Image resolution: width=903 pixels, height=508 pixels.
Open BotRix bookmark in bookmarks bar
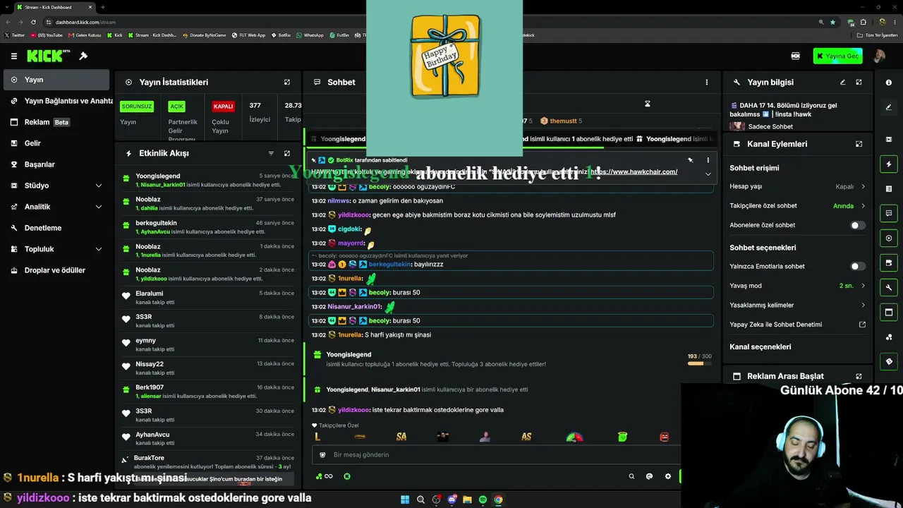pyautogui.click(x=281, y=35)
